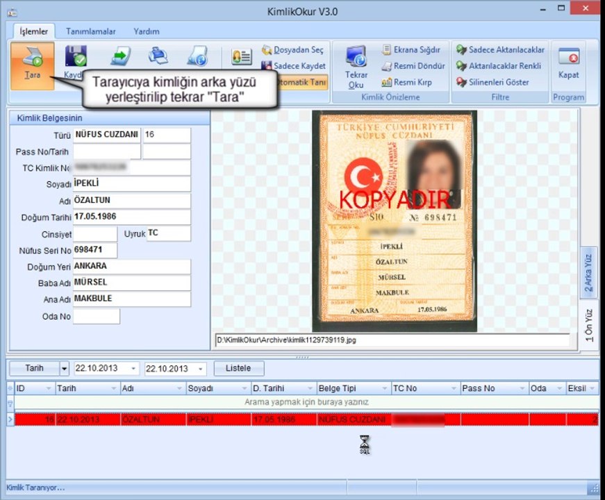Click the Kaydet floppy disk icon
Viewport: 605px width, 500px height.
pos(75,56)
